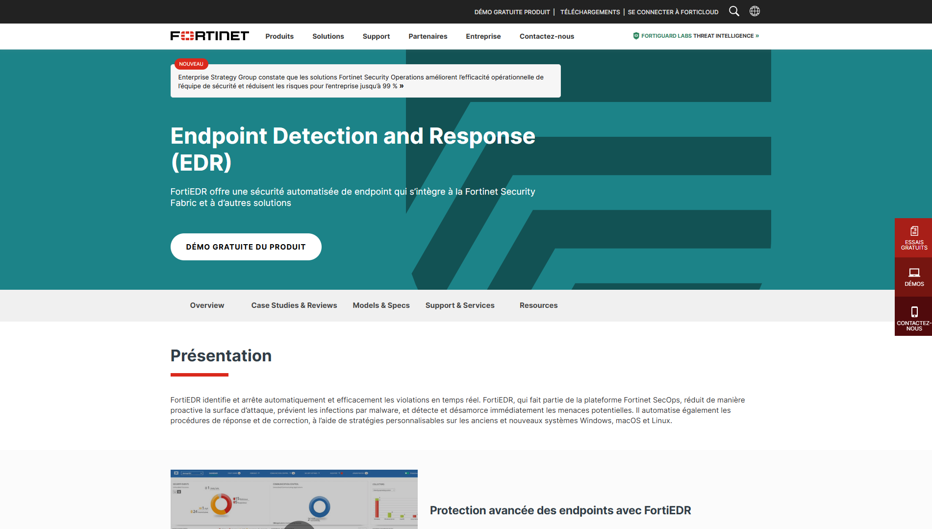This screenshot has height=529, width=932.
Task: Switch to Case Studies & Reviews tab
Action: click(294, 305)
